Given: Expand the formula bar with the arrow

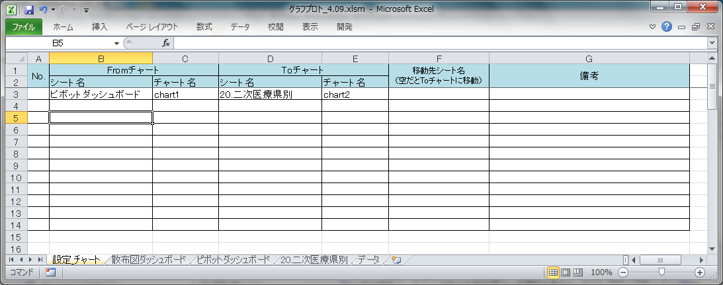Looking at the screenshot, I should tap(713, 44).
